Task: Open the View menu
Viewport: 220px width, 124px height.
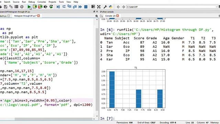Action: 69,2
